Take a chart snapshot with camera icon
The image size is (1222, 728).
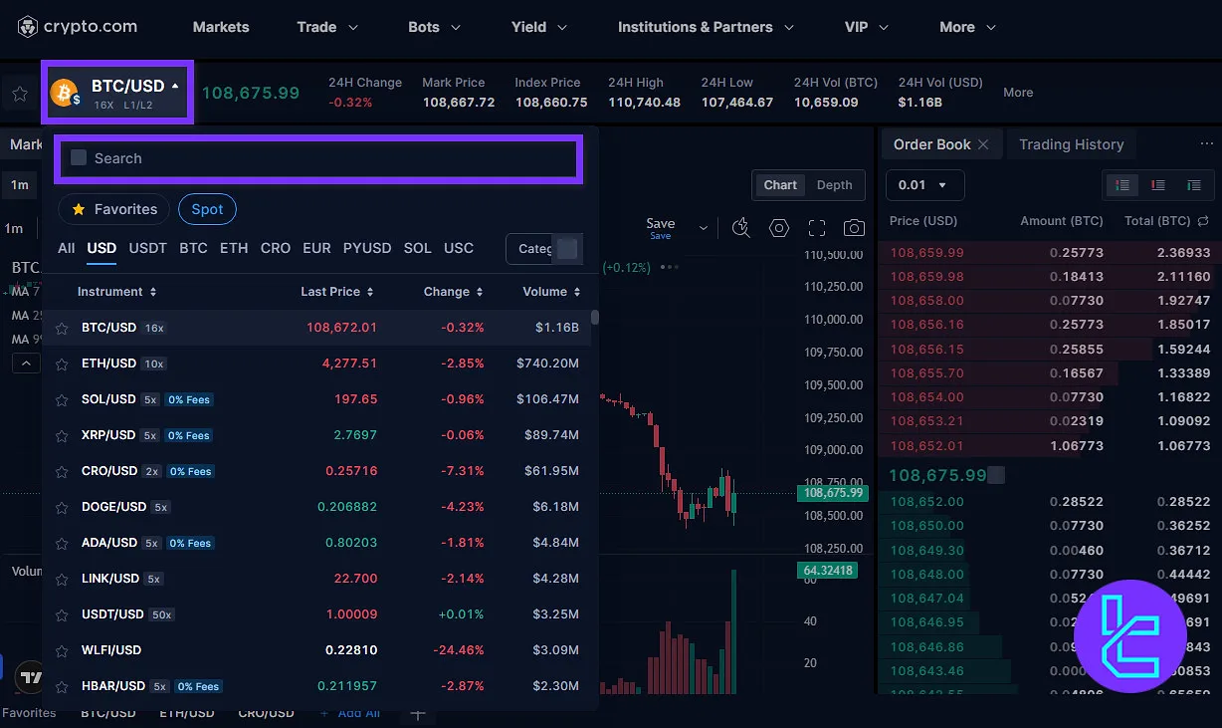click(x=854, y=227)
